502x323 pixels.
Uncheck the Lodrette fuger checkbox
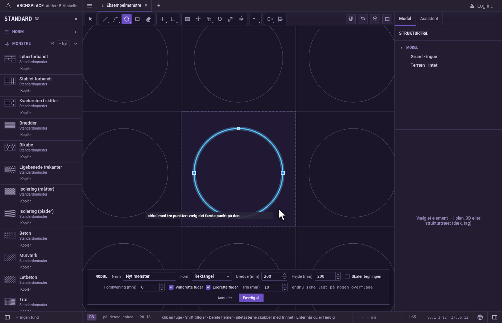208,287
